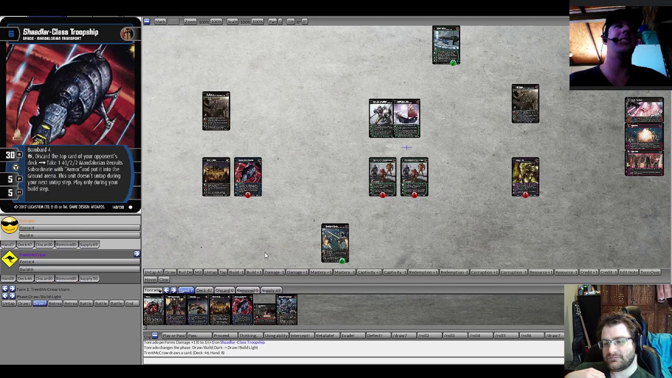Click right arrow in hand tab bar

coord(173,290)
